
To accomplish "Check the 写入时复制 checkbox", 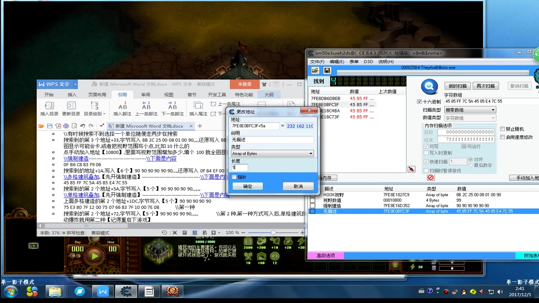I will (x=426, y=153).
